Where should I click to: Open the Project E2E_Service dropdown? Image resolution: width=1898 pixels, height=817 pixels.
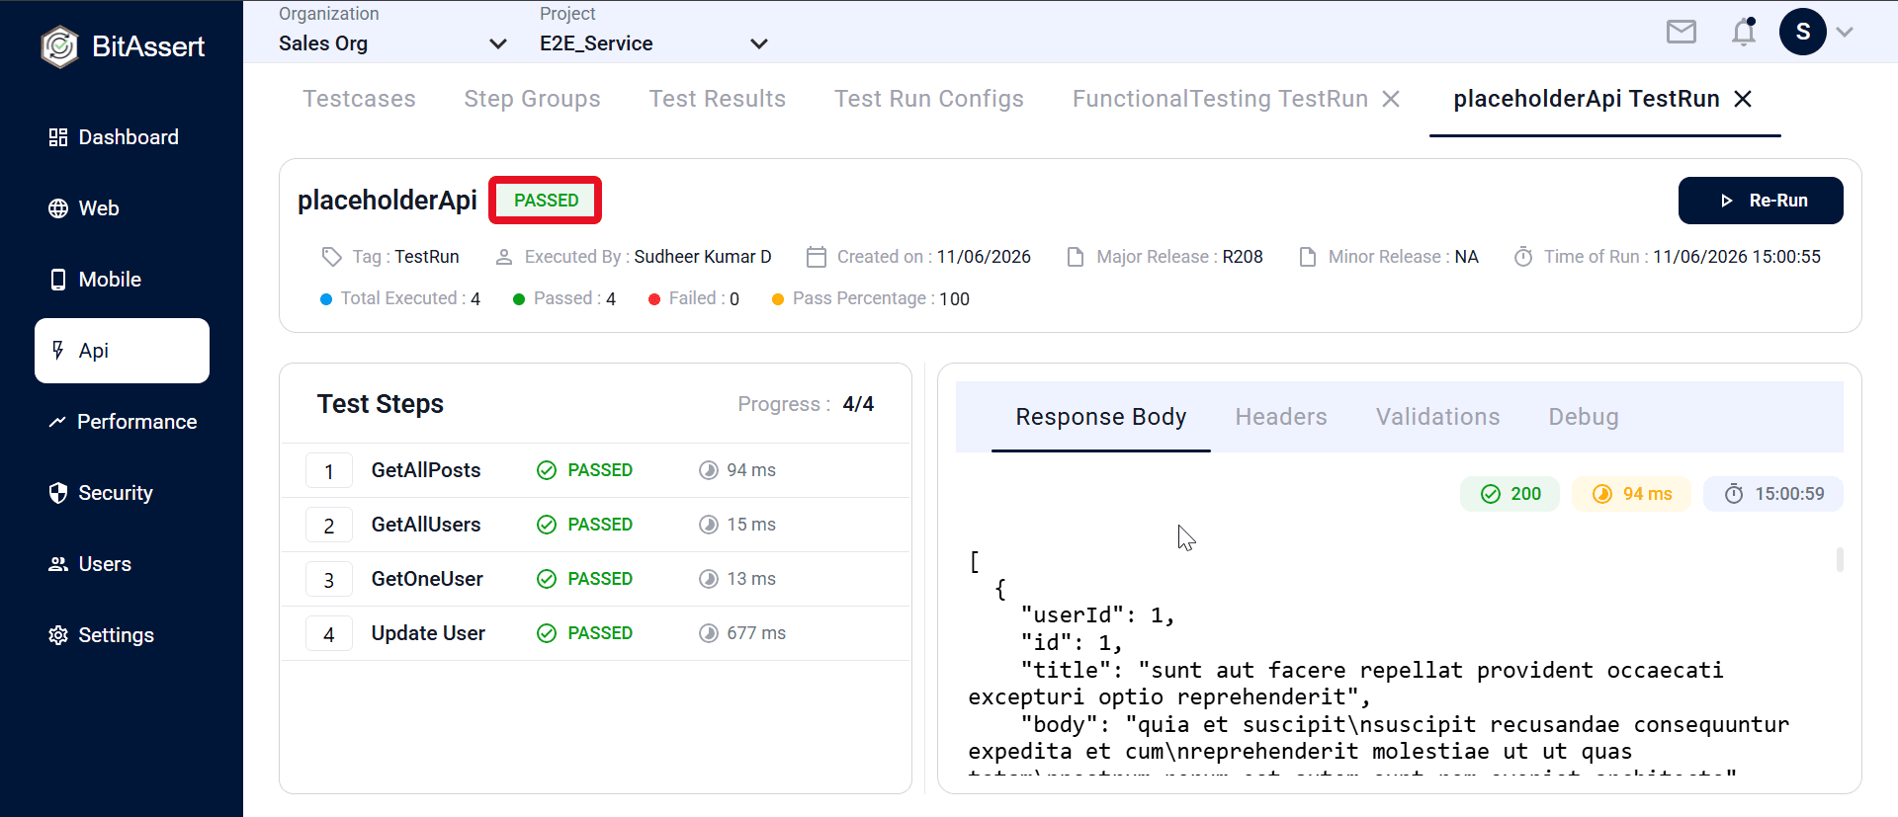coord(653,43)
